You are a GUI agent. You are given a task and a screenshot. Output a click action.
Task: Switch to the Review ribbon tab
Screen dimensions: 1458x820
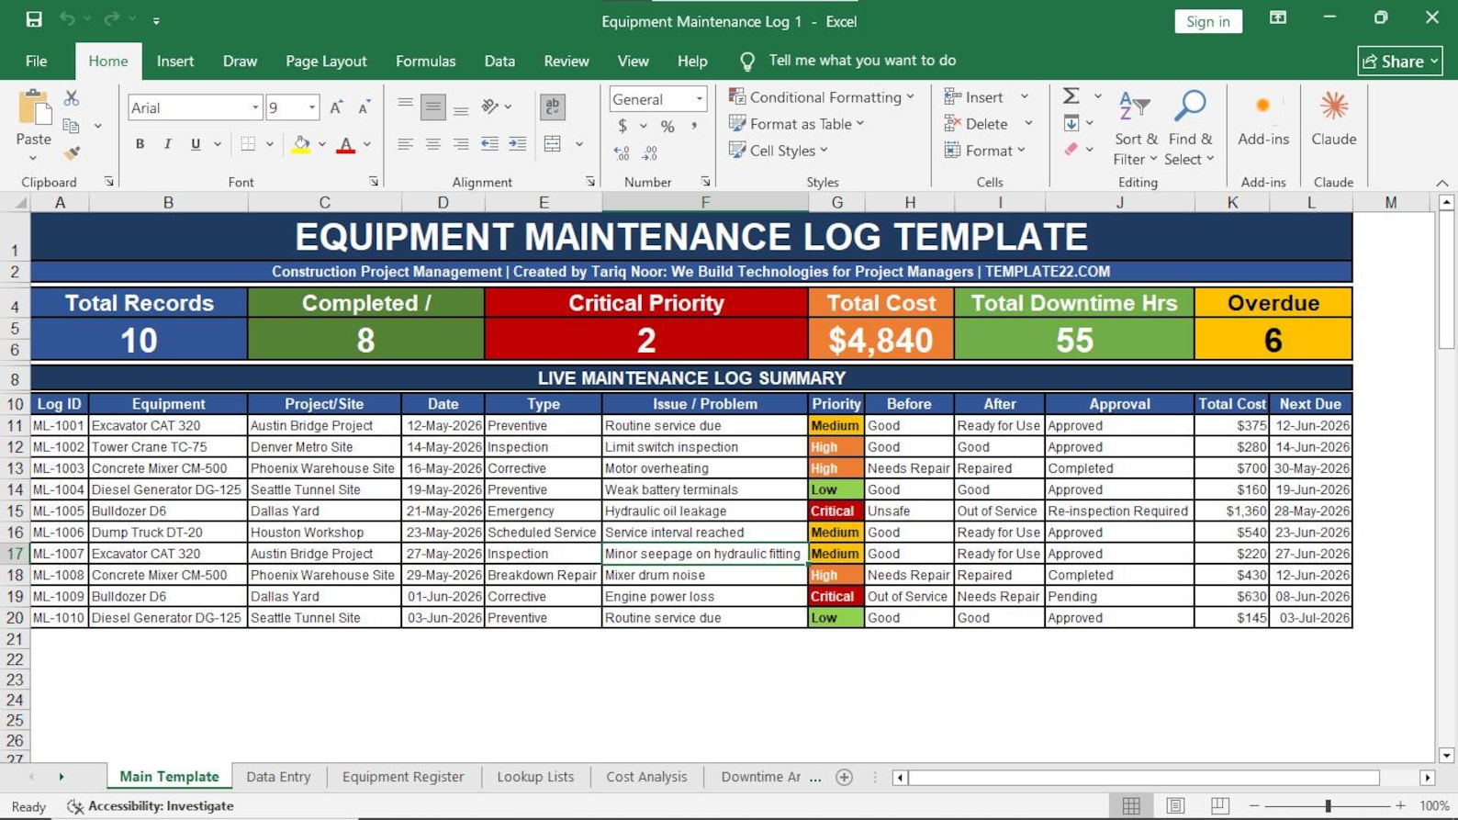pyautogui.click(x=566, y=61)
